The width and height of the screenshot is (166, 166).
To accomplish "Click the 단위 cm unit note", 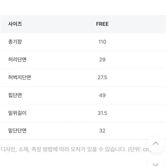I will pyautogui.click(x=139, y=149).
